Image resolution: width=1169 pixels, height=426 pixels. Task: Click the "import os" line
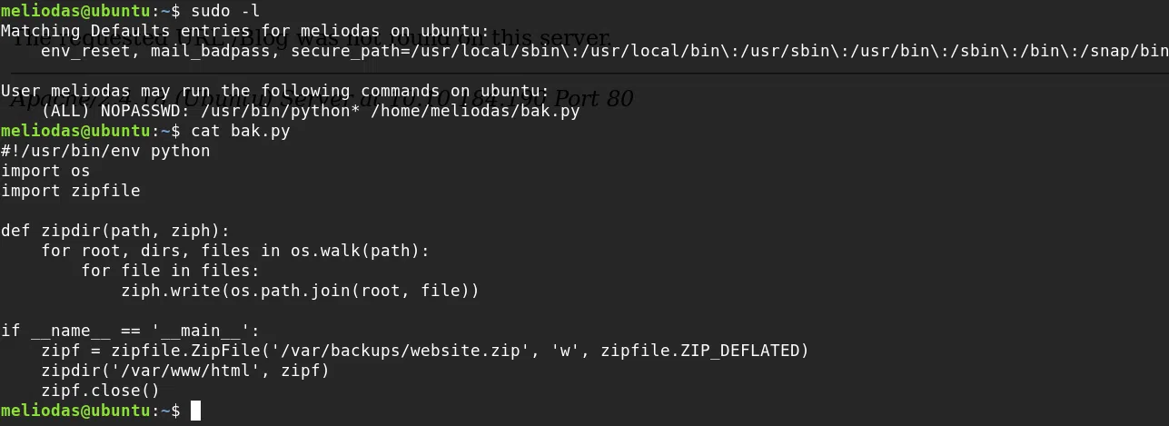[x=45, y=171]
